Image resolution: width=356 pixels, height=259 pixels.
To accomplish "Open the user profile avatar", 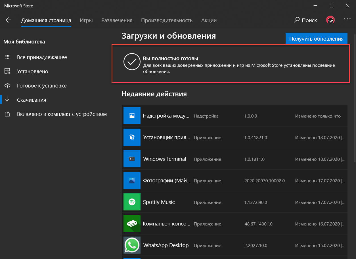I will click(x=330, y=20).
